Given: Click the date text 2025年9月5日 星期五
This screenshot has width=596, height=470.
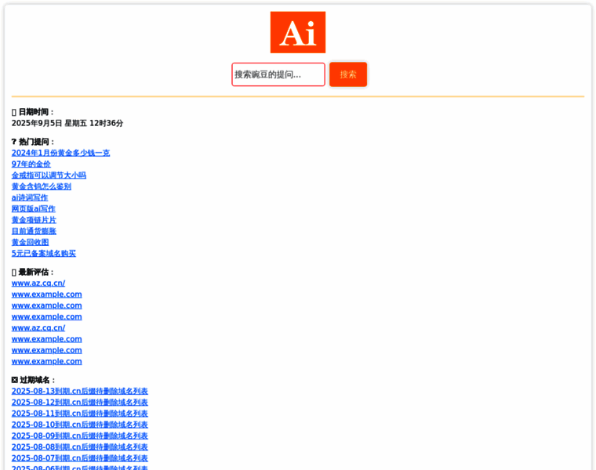Looking at the screenshot, I should click(x=49, y=123).
